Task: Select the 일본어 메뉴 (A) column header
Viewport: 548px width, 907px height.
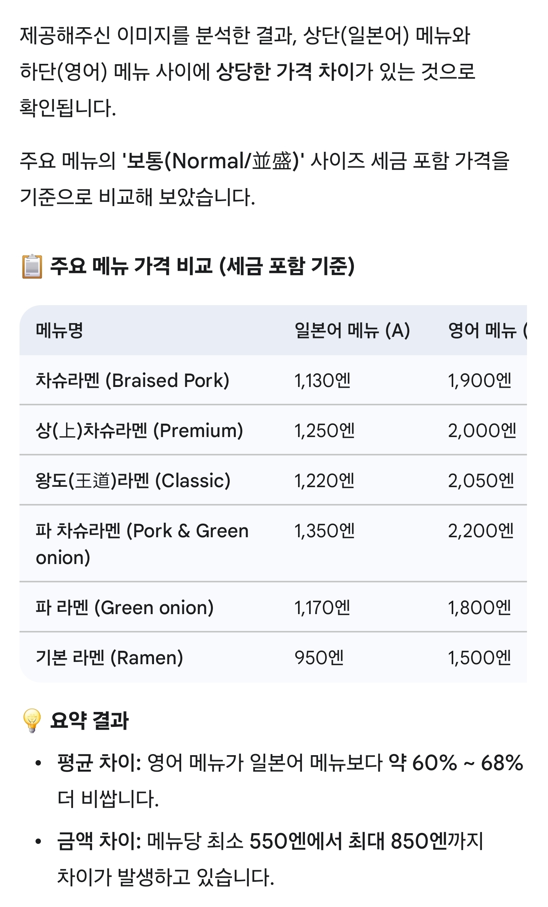Action: click(x=352, y=330)
